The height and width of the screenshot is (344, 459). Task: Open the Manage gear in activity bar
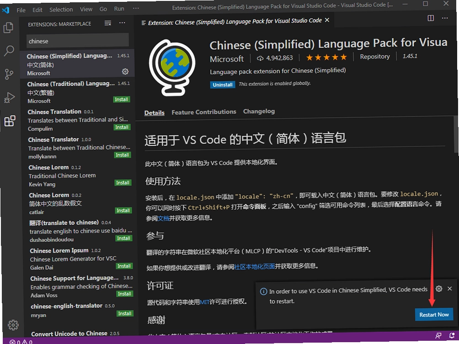tap(13, 325)
